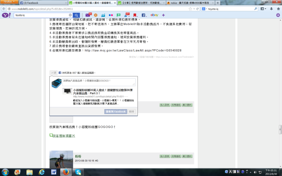Viewport: 282px width, 176px height.
Task: Open the Facebook icon in Yahoo toolbar
Action: 144,15
